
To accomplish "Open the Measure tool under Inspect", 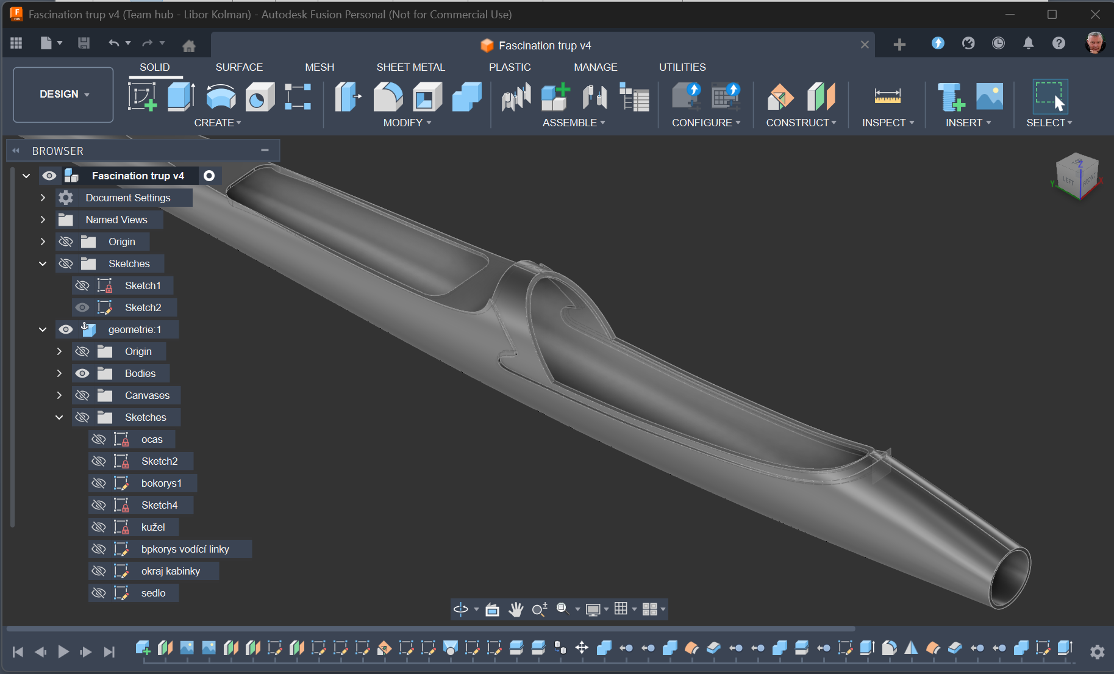I will coord(887,97).
